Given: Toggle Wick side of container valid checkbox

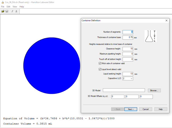Looking at the screenshot, I should pos(100,63).
